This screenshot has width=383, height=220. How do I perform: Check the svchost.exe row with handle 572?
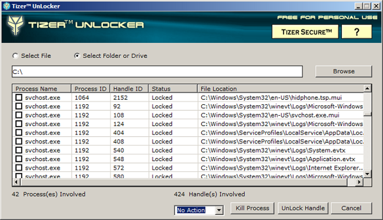(x=19, y=168)
